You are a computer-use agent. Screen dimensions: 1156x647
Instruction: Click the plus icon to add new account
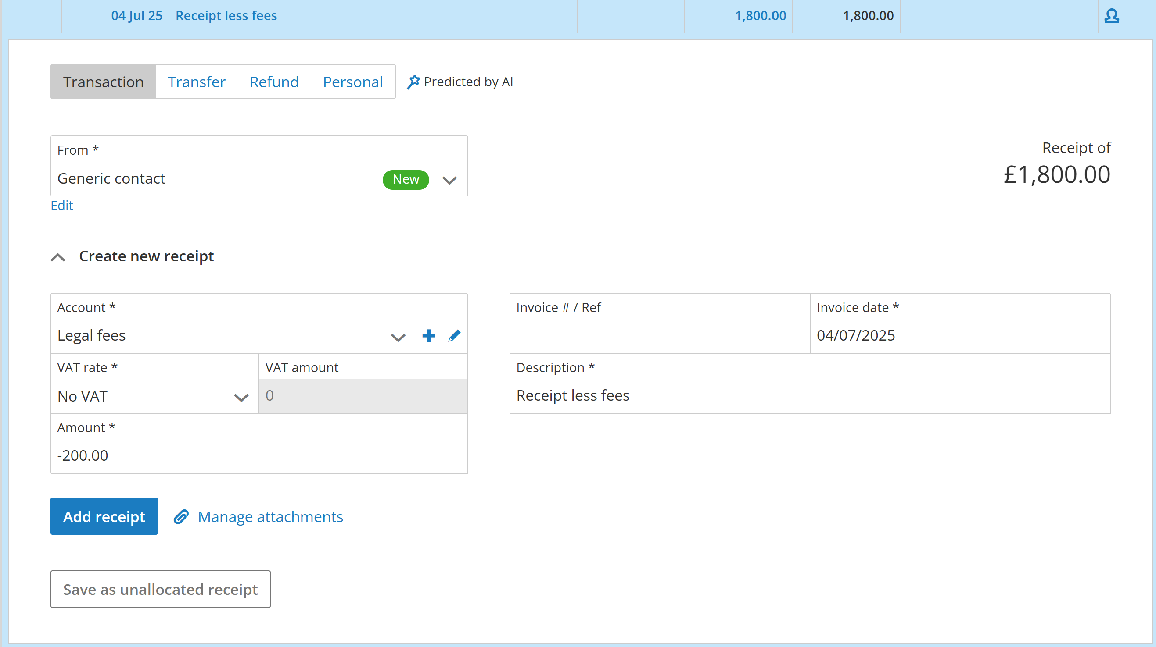[429, 336]
